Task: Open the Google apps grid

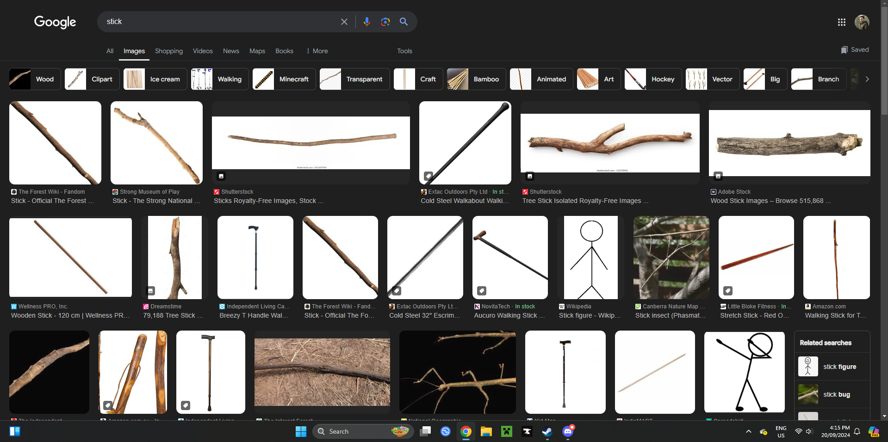Action: (841, 22)
